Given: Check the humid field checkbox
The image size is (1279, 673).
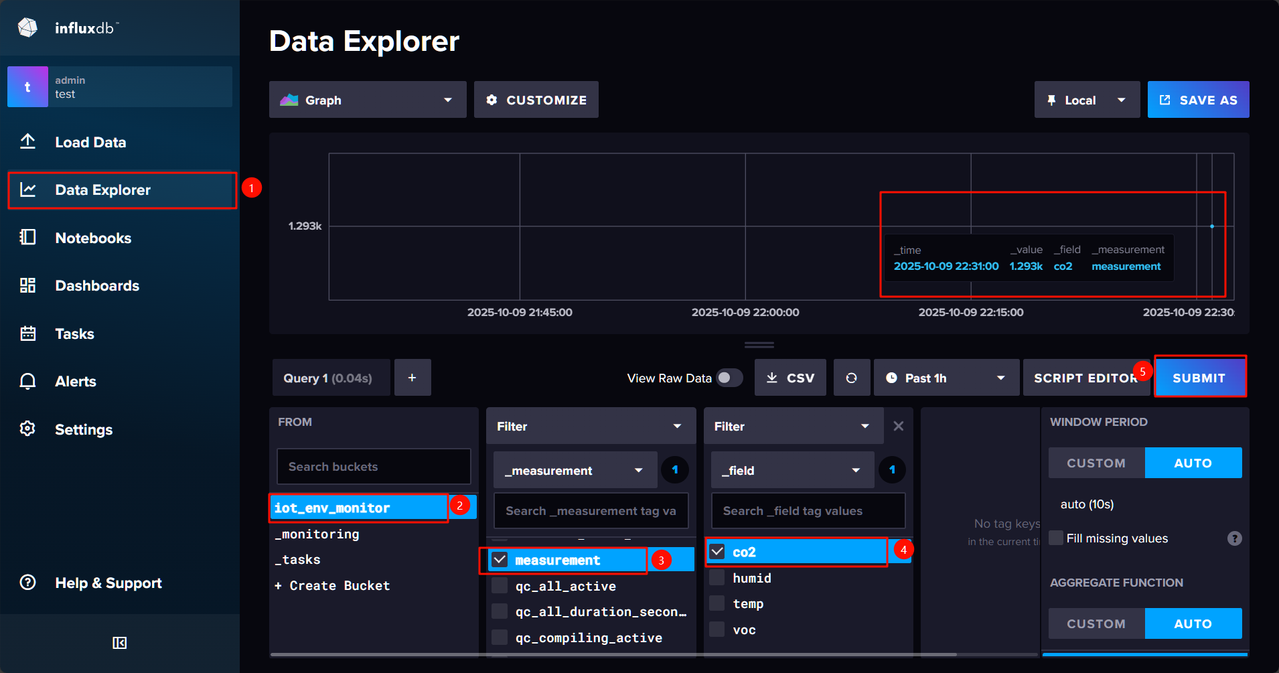Looking at the screenshot, I should click(717, 578).
